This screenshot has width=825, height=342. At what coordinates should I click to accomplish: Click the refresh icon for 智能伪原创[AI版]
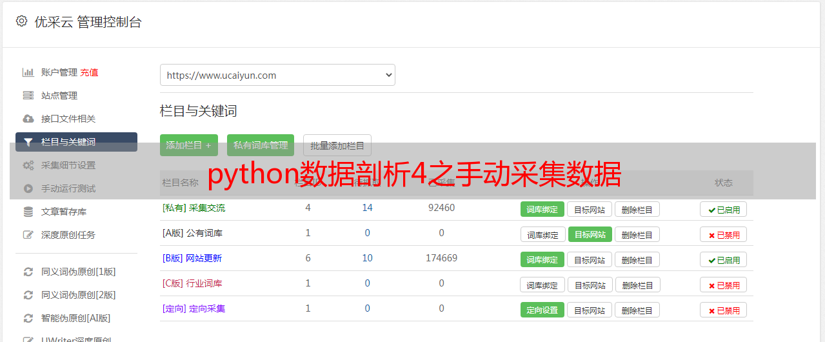point(28,318)
